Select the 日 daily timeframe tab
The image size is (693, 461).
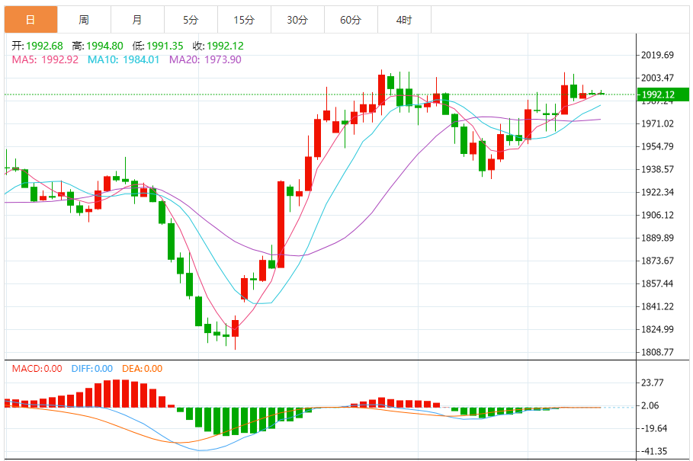(31, 19)
